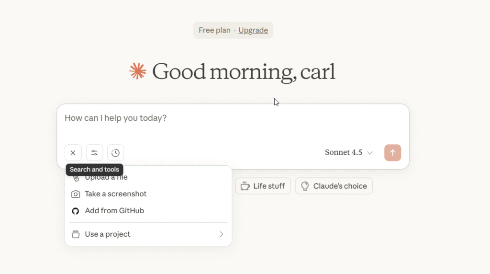This screenshot has width=490, height=274.
Task: Click the GitHub logo icon in the menu
Action: click(x=76, y=211)
